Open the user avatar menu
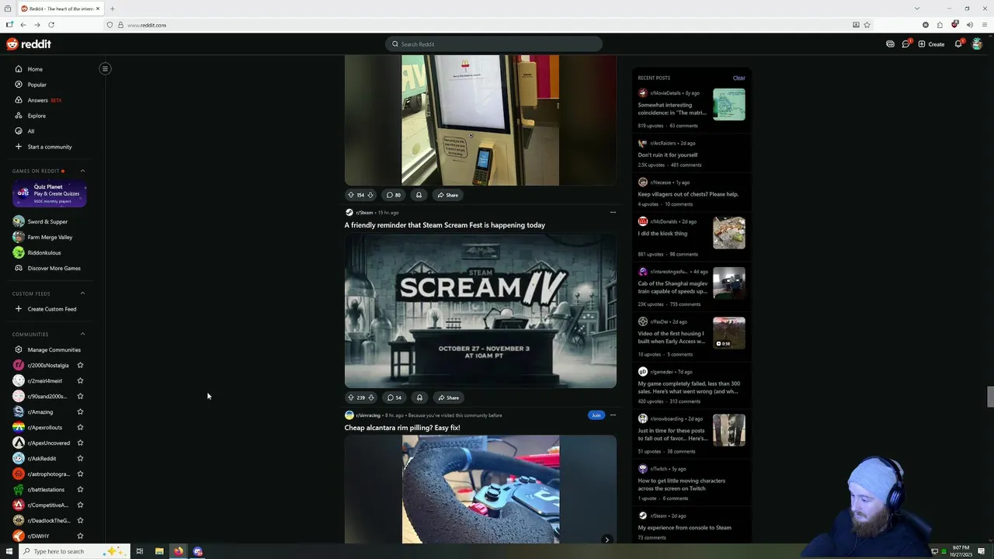This screenshot has height=559, width=994. point(977,44)
